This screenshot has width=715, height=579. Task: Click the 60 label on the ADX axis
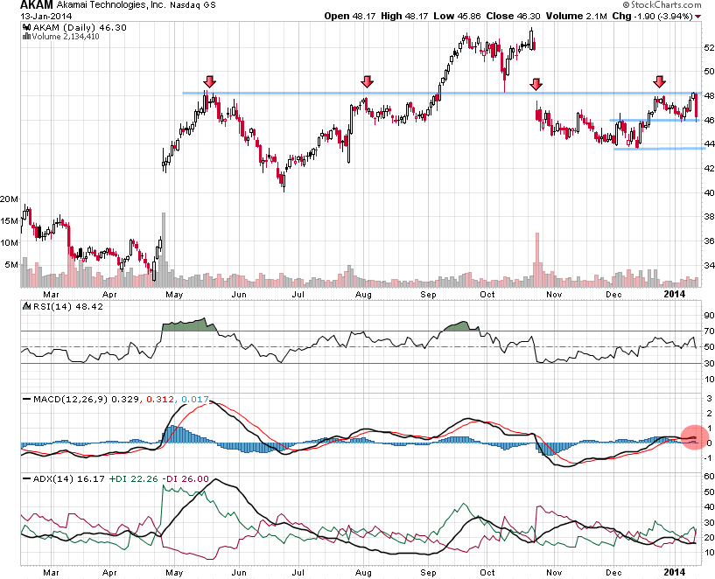[x=709, y=477]
